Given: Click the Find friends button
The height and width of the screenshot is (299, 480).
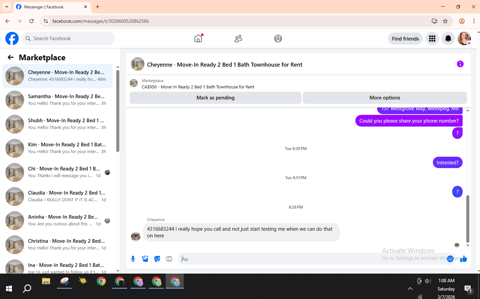Looking at the screenshot, I should pos(405,39).
